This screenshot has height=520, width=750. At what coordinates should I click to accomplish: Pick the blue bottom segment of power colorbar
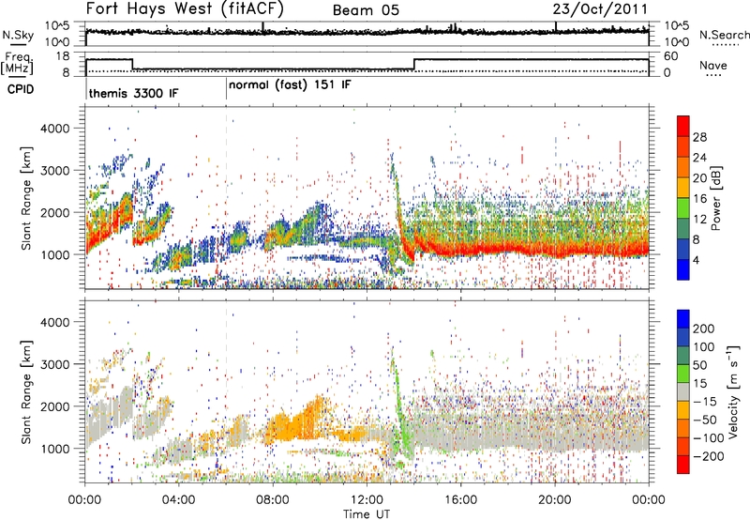(x=683, y=269)
